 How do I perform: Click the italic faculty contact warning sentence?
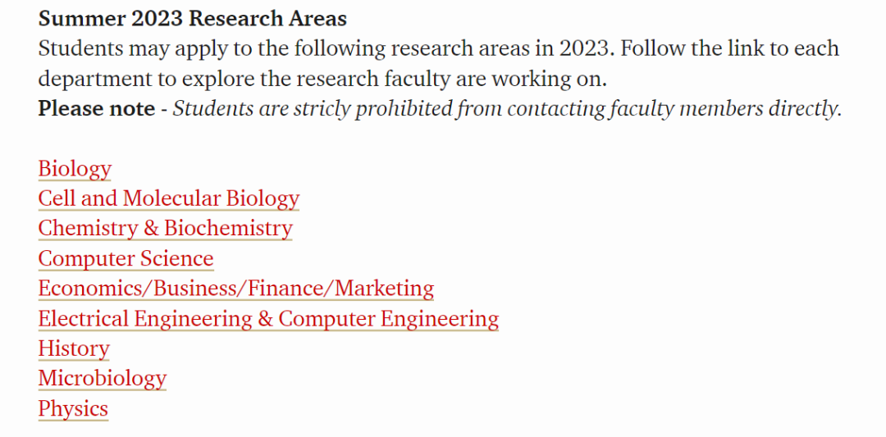(507, 108)
